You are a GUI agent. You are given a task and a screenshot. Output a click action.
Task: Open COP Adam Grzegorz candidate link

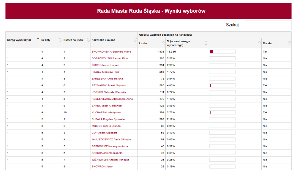pos(104,133)
